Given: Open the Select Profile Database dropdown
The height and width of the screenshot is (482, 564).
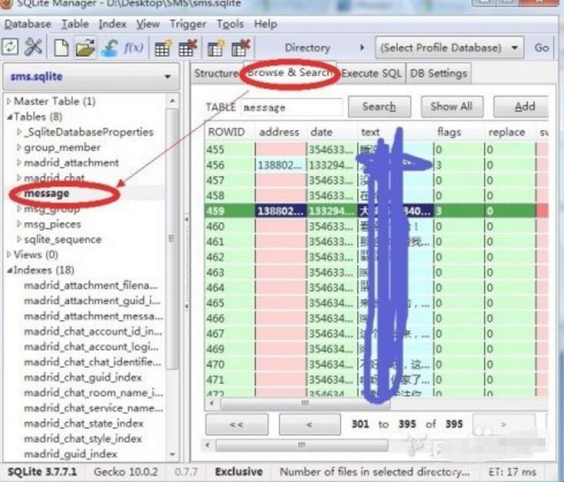Looking at the screenshot, I should click(x=450, y=48).
